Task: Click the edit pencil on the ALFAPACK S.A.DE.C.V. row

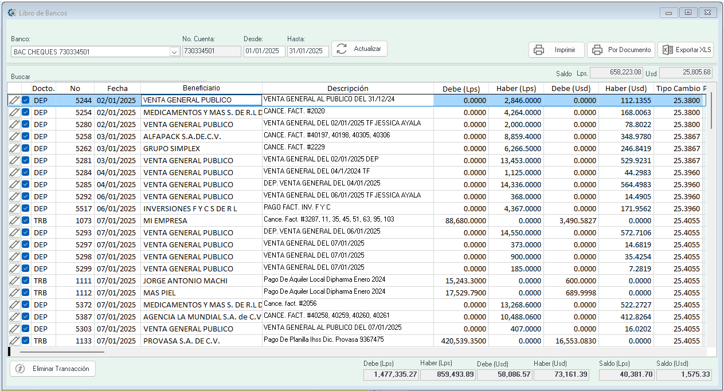Action: coord(14,136)
